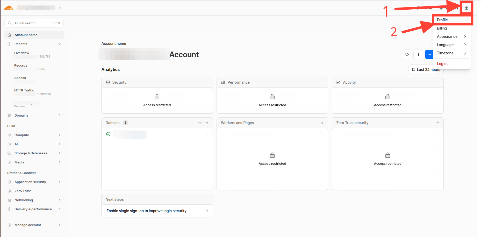Screen dimensions: 481x237
Task: Open Workers and Pages card arrow
Action: point(322,123)
